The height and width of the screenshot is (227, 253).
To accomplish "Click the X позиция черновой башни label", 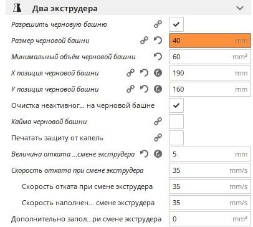I will (x=55, y=73).
